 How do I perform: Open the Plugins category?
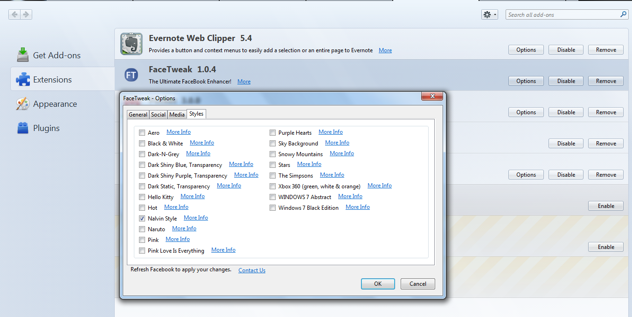[x=46, y=128]
